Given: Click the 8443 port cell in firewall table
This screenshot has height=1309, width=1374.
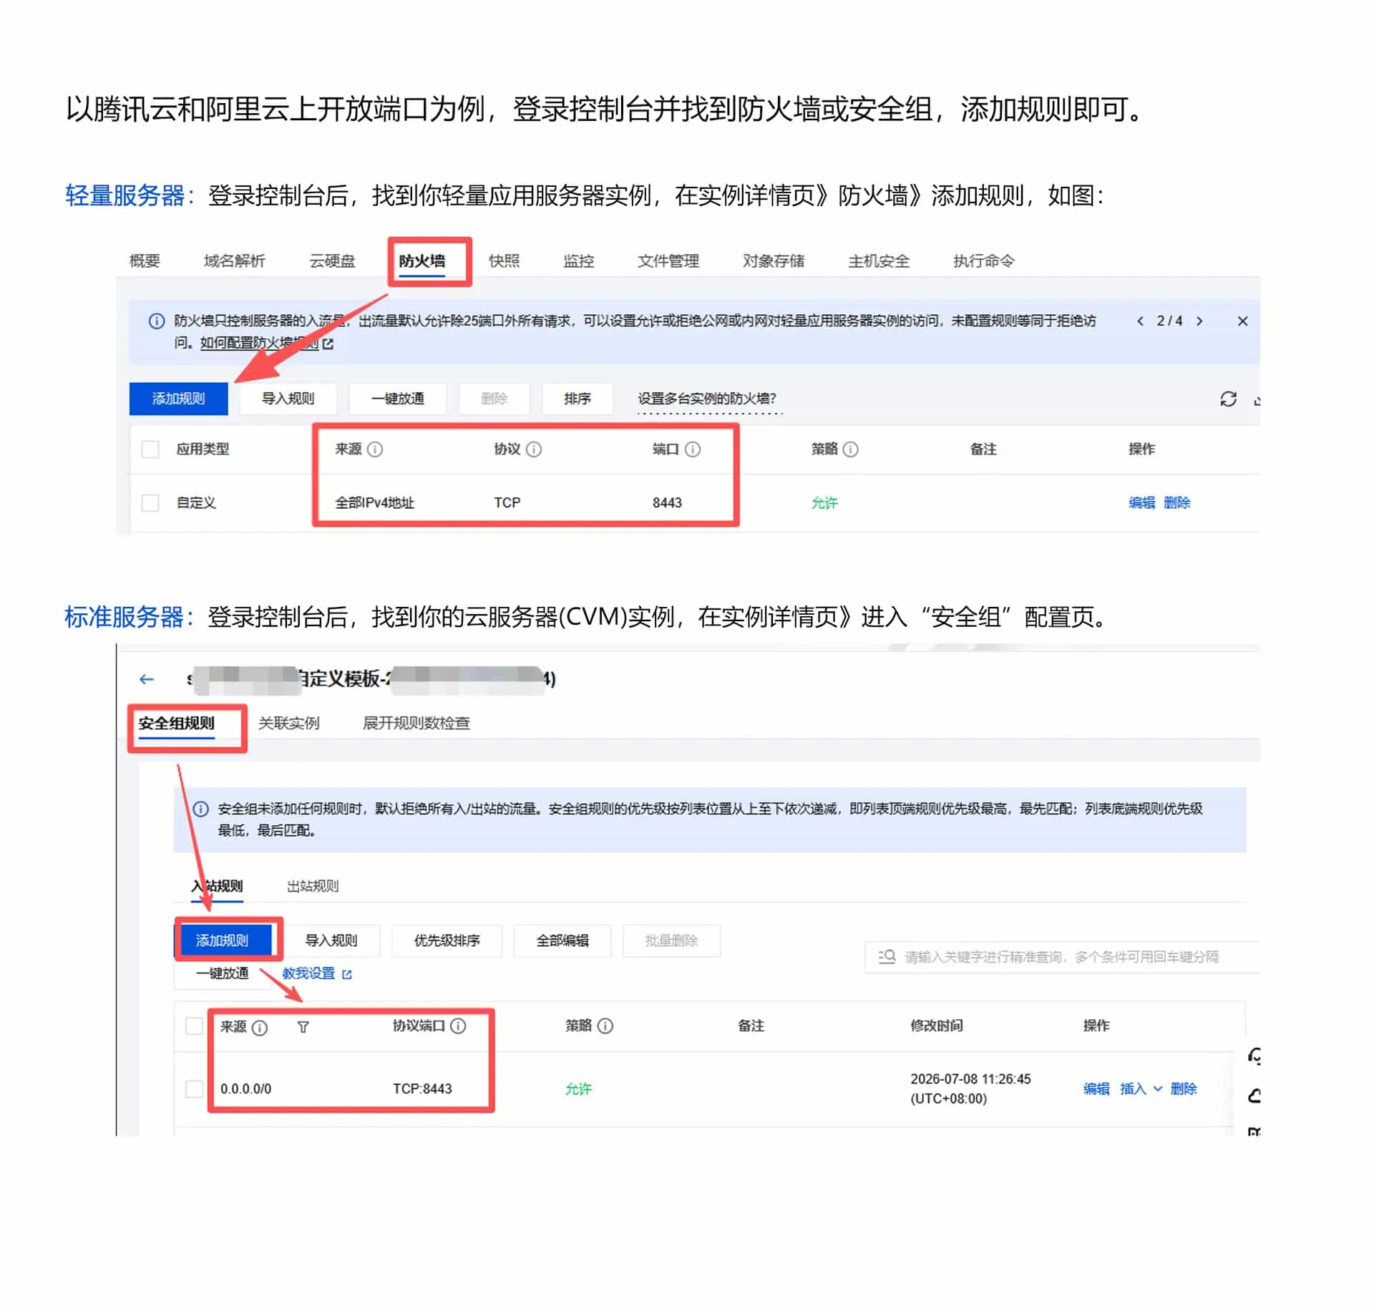Looking at the screenshot, I should pos(667,502).
